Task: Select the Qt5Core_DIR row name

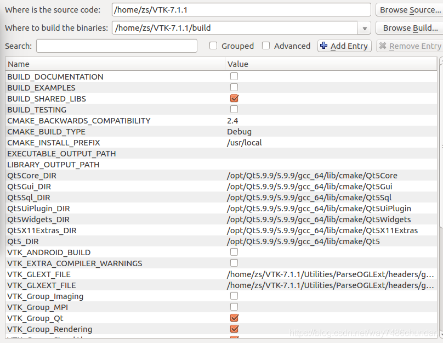Action: (32, 176)
